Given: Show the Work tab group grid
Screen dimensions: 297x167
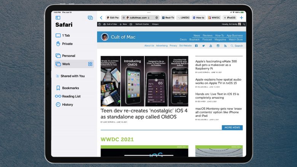Looking at the screenshot, I should coord(90,64).
